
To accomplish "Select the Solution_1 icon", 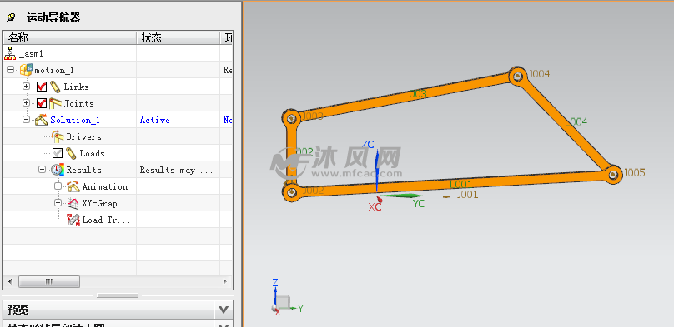I will 41,120.
